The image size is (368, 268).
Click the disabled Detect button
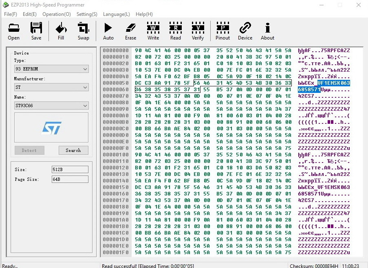[29, 150]
